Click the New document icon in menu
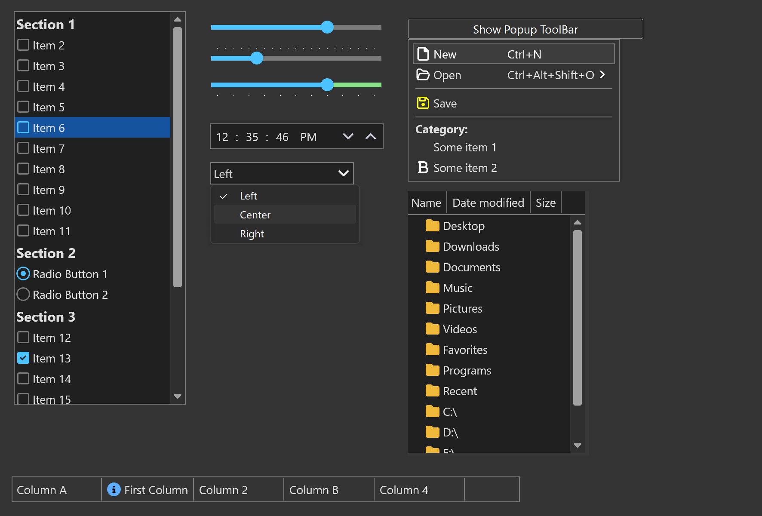Viewport: 762px width, 516px height. click(x=423, y=54)
